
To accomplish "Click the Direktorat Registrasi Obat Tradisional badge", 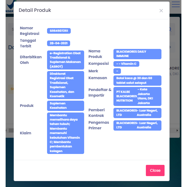I will pyautogui.click(x=65, y=85).
